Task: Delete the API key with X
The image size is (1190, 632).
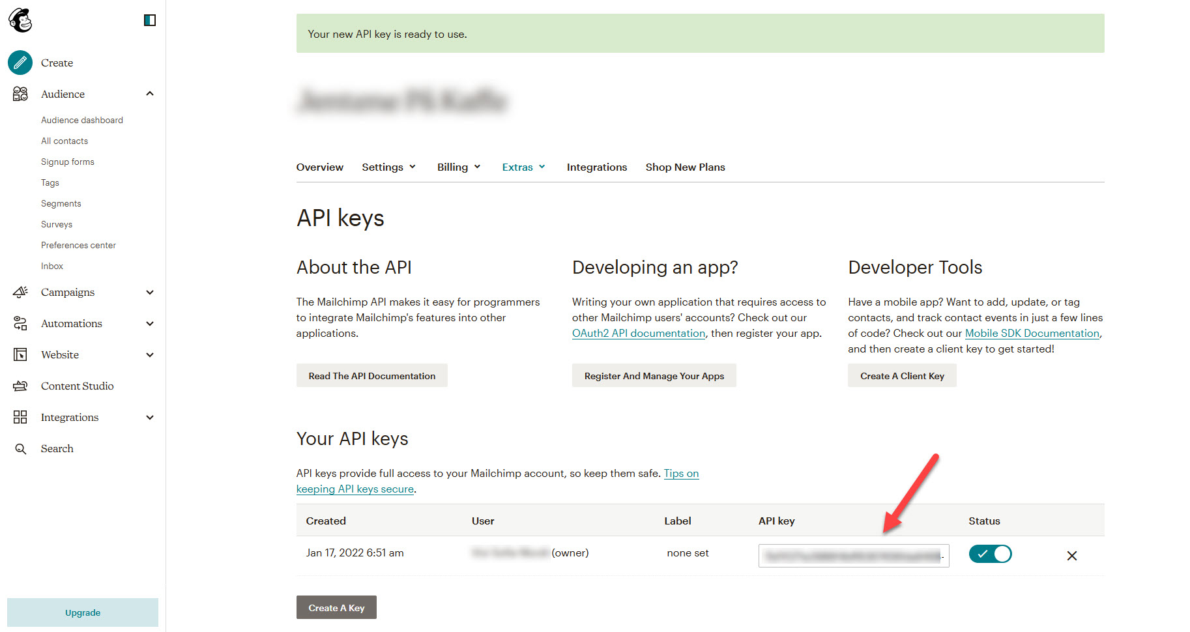Action: (1071, 556)
